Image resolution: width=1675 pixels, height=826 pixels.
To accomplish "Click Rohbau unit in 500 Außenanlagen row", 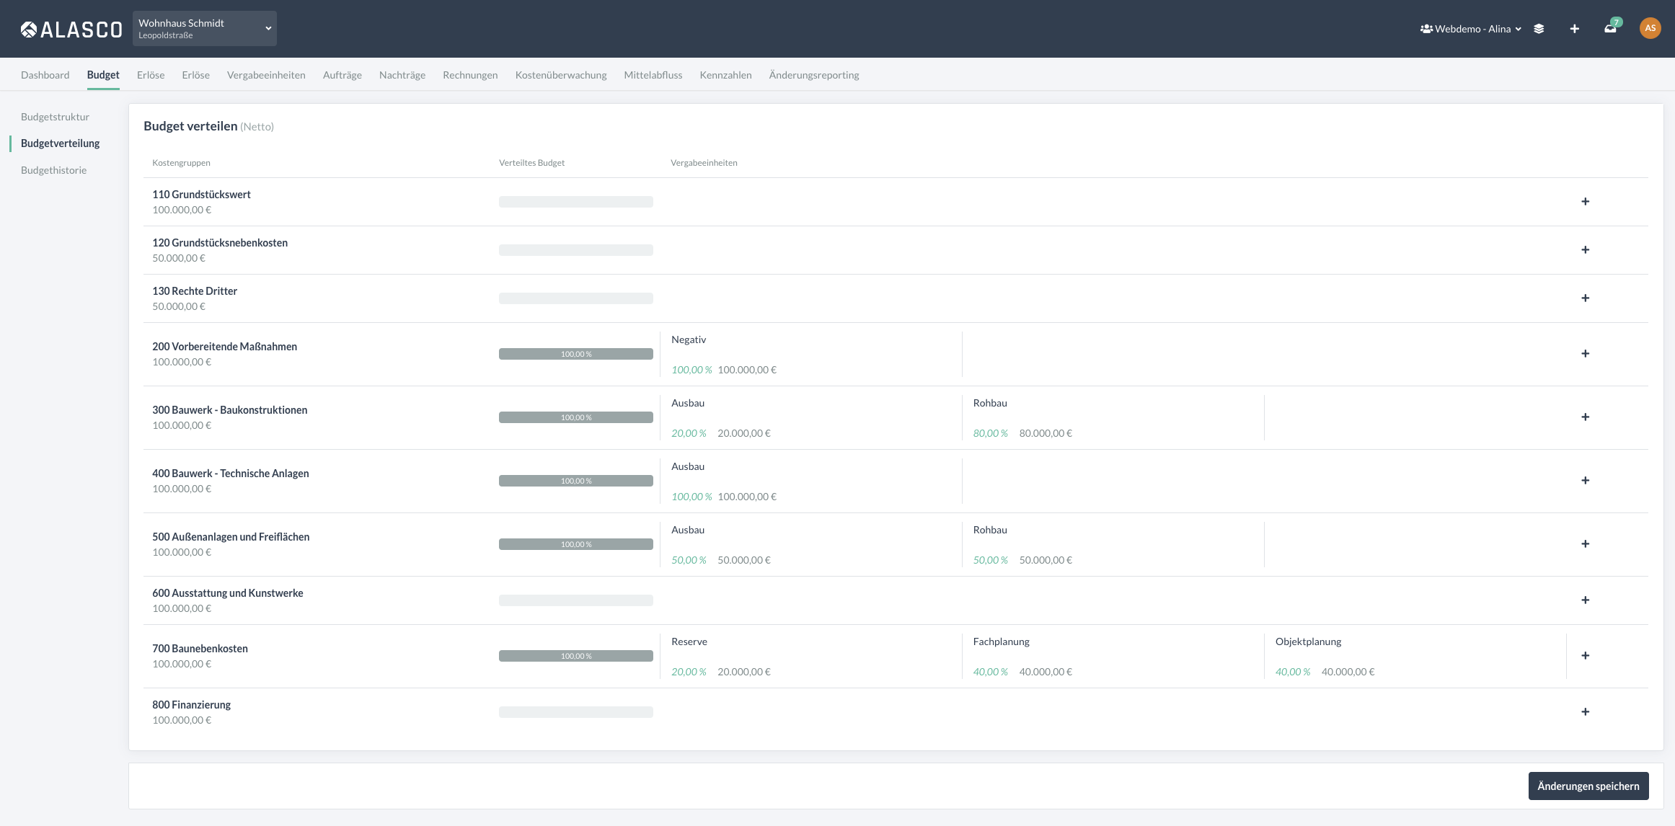I will (990, 530).
